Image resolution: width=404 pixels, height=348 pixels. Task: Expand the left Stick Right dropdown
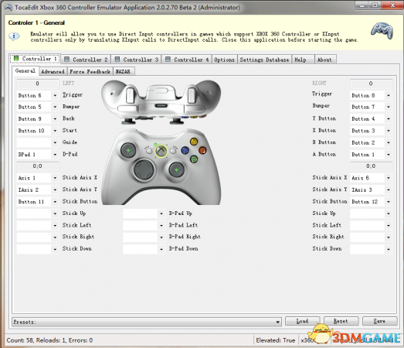[55, 237]
